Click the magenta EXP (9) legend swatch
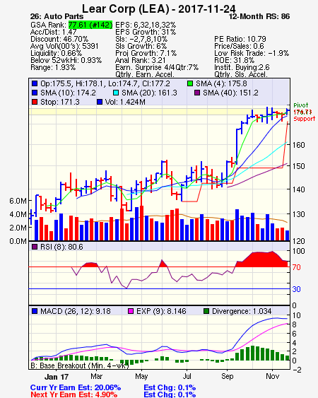 [x=131, y=311]
